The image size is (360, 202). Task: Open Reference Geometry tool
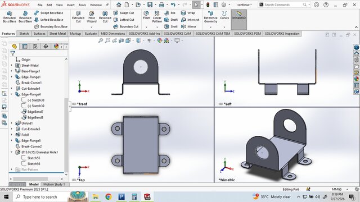pos(210,17)
